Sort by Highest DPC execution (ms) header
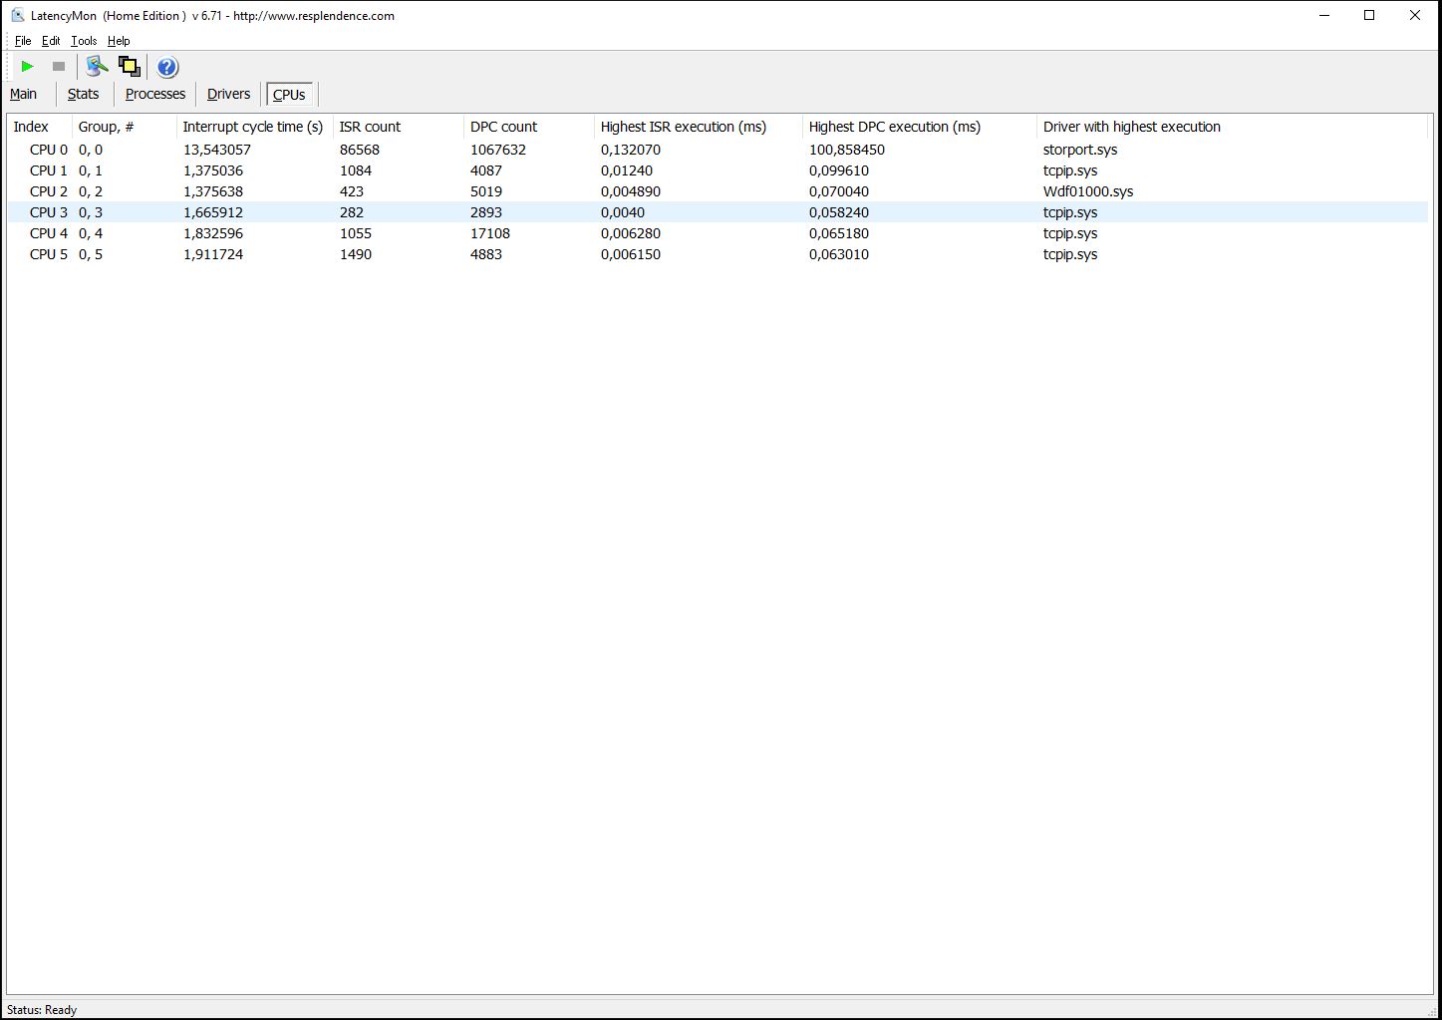The width and height of the screenshot is (1442, 1020). coord(920,127)
